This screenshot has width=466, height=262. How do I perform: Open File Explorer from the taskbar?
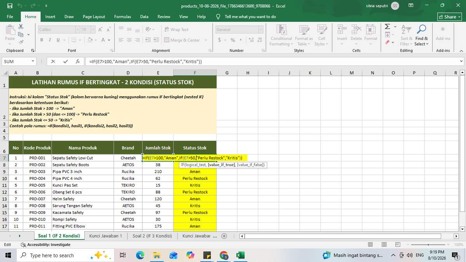tap(156, 255)
